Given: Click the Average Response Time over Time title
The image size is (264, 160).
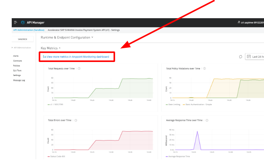Looking at the screenshot, I should (x=184, y=120).
